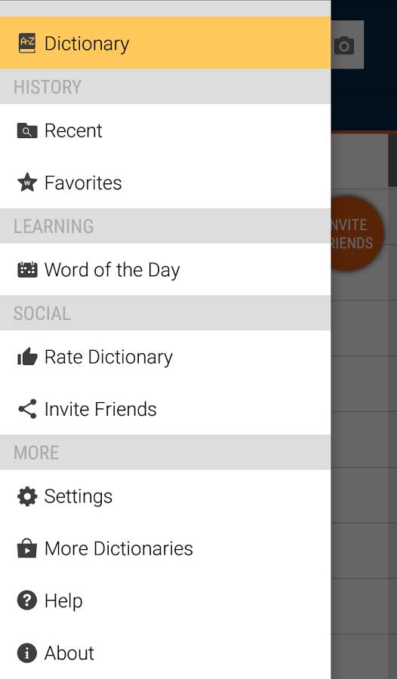Select Favorites in the drawer
The height and width of the screenshot is (679, 397).
[165, 183]
